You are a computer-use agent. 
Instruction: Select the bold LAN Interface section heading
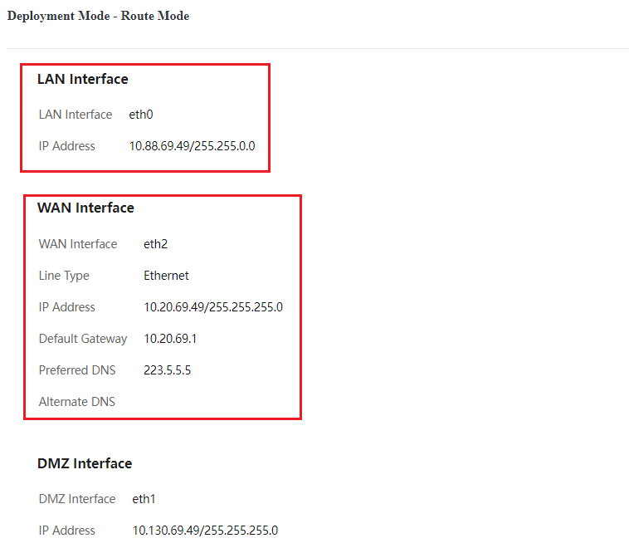pos(82,80)
